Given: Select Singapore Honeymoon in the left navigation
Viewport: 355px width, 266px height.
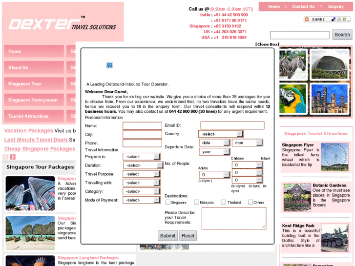Looking at the screenshot, I should point(34,100).
